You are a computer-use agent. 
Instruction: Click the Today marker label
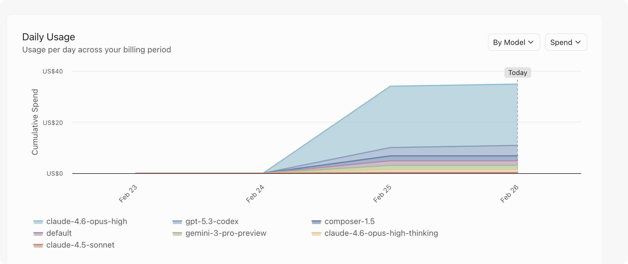pyautogui.click(x=517, y=73)
